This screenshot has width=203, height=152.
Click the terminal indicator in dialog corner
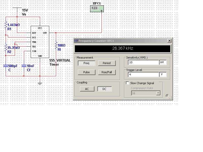pyautogui.click(x=167, y=96)
